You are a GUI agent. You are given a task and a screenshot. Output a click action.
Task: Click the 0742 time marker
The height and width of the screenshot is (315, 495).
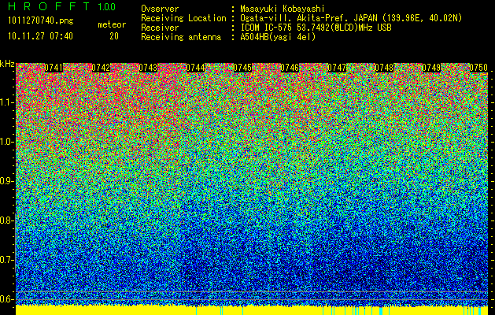(101, 68)
